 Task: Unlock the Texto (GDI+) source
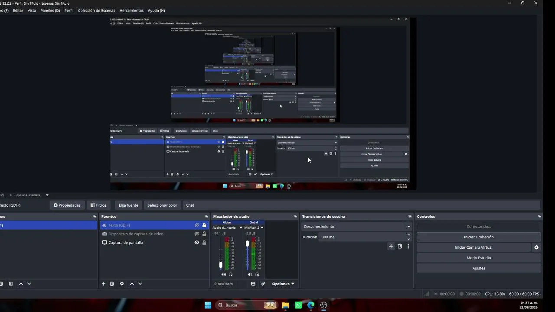click(x=204, y=225)
